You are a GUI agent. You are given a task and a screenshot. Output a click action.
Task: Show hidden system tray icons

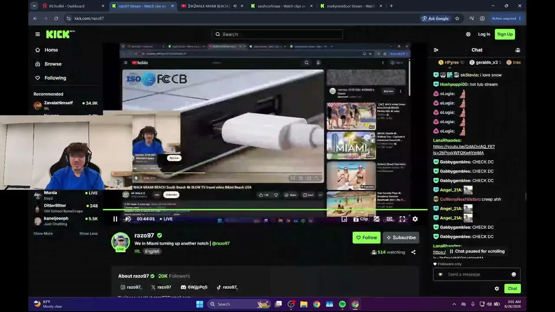pos(454,304)
